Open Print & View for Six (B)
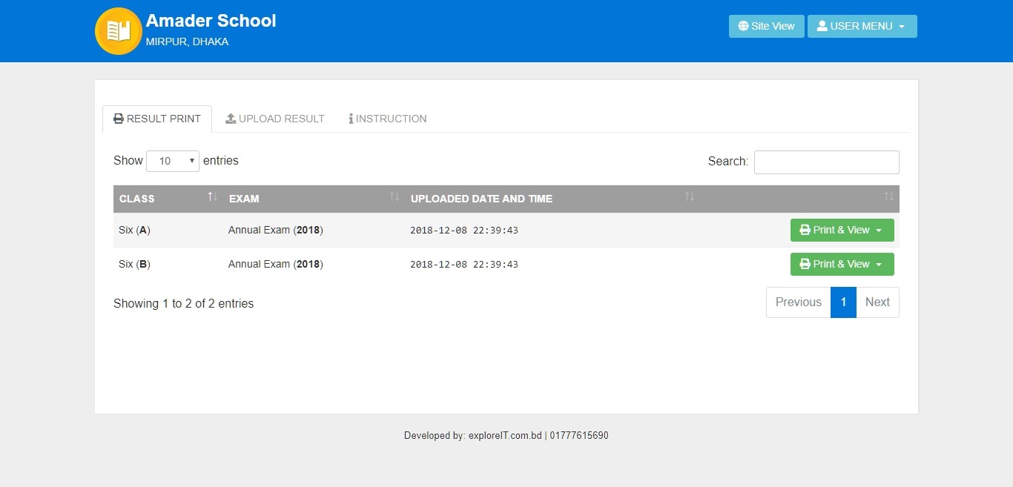The height and width of the screenshot is (487, 1013). (842, 264)
